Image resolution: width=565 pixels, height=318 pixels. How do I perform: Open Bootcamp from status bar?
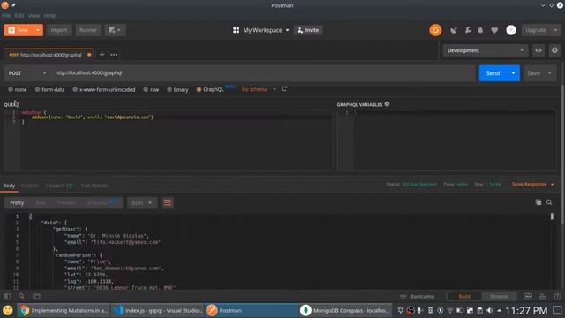(418, 297)
